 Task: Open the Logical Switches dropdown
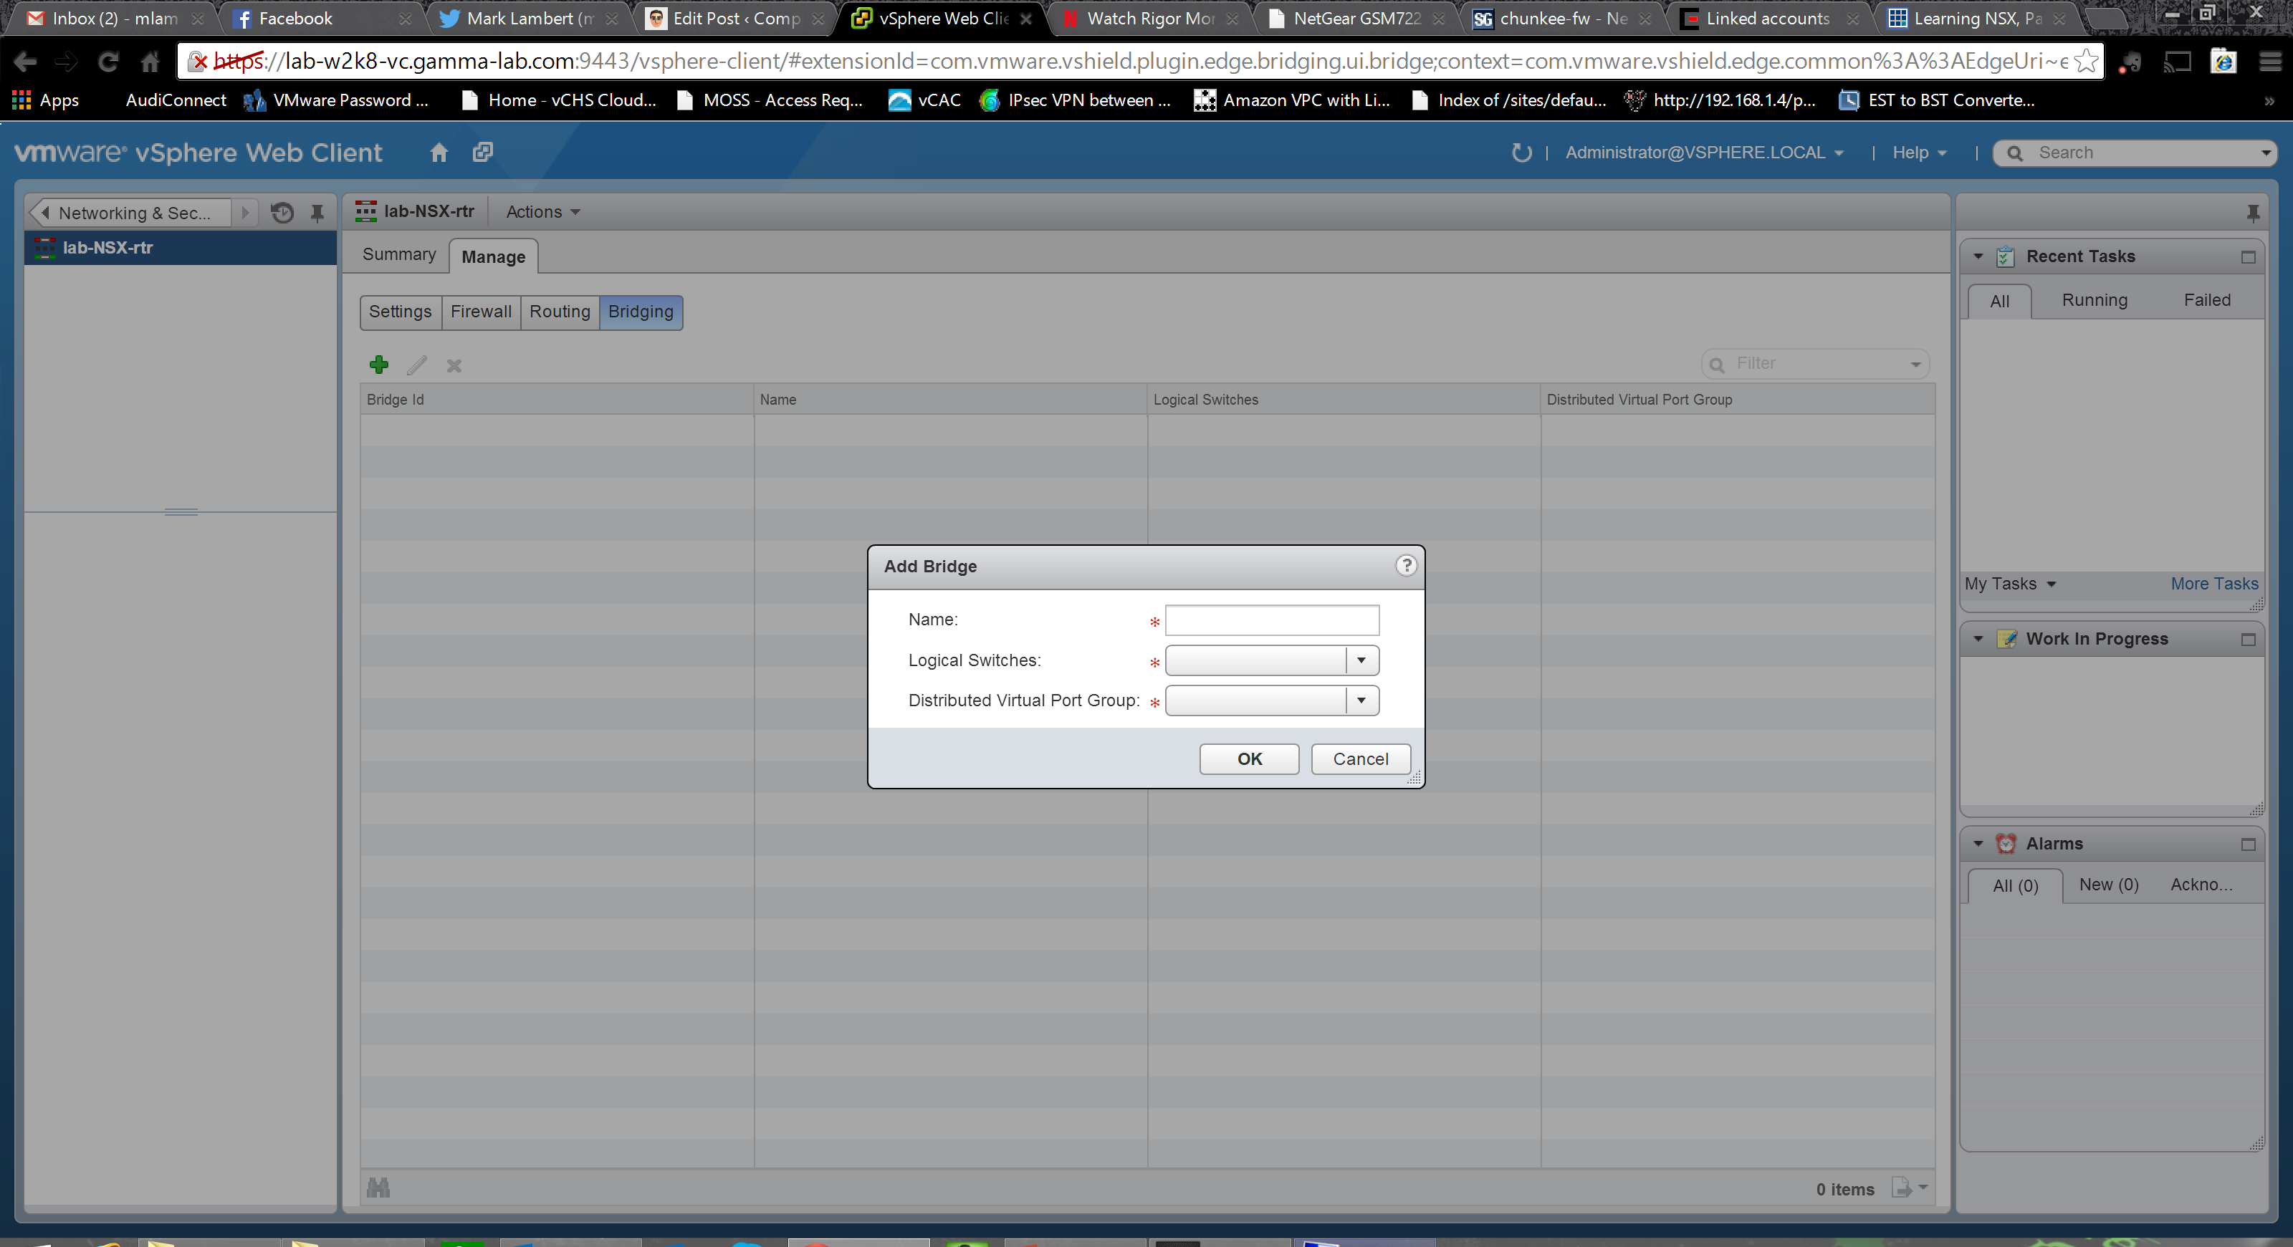pyautogui.click(x=1361, y=661)
